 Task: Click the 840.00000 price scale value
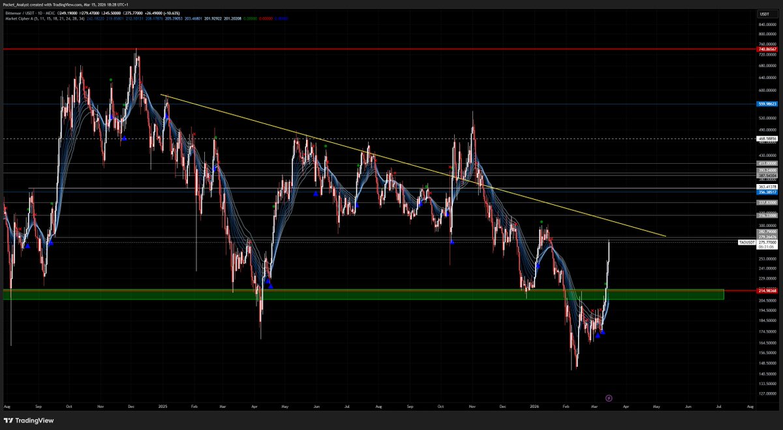pos(768,23)
